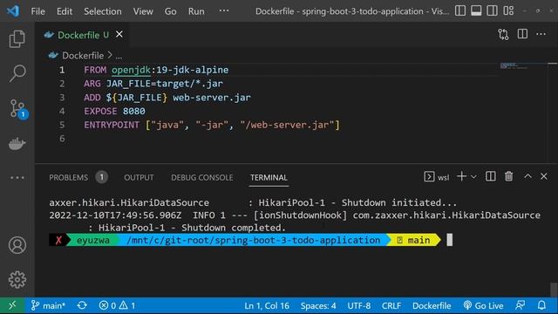Click the terminal path /mnt/c/git-root/spring-boot-3-todo-application
This screenshot has width=558, height=314.
(x=254, y=241)
